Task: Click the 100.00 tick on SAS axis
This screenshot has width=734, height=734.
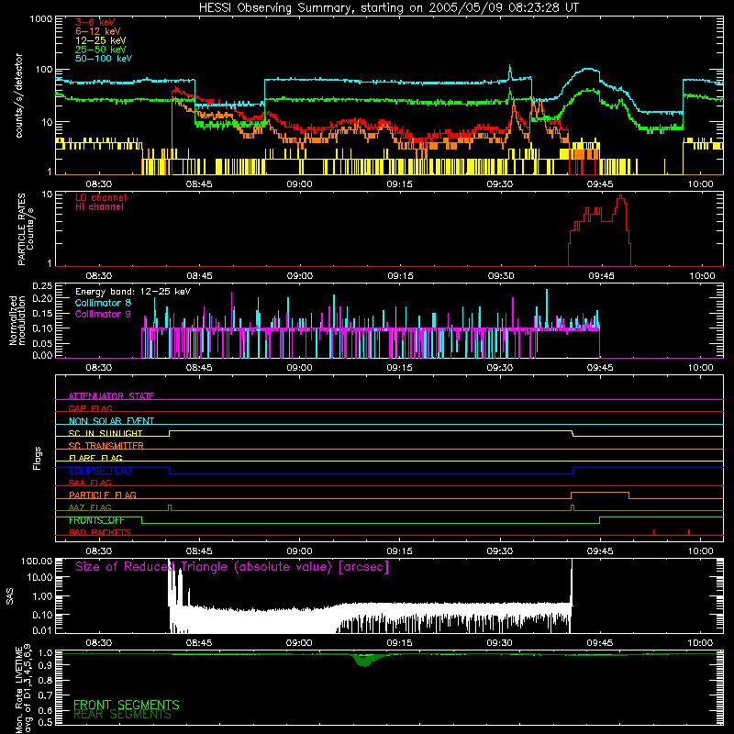Action: 37,561
